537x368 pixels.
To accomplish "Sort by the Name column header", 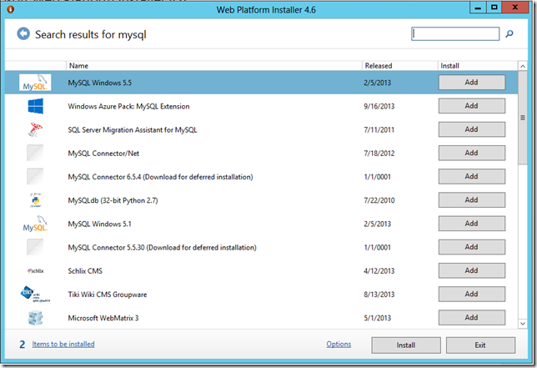I will pos(214,66).
